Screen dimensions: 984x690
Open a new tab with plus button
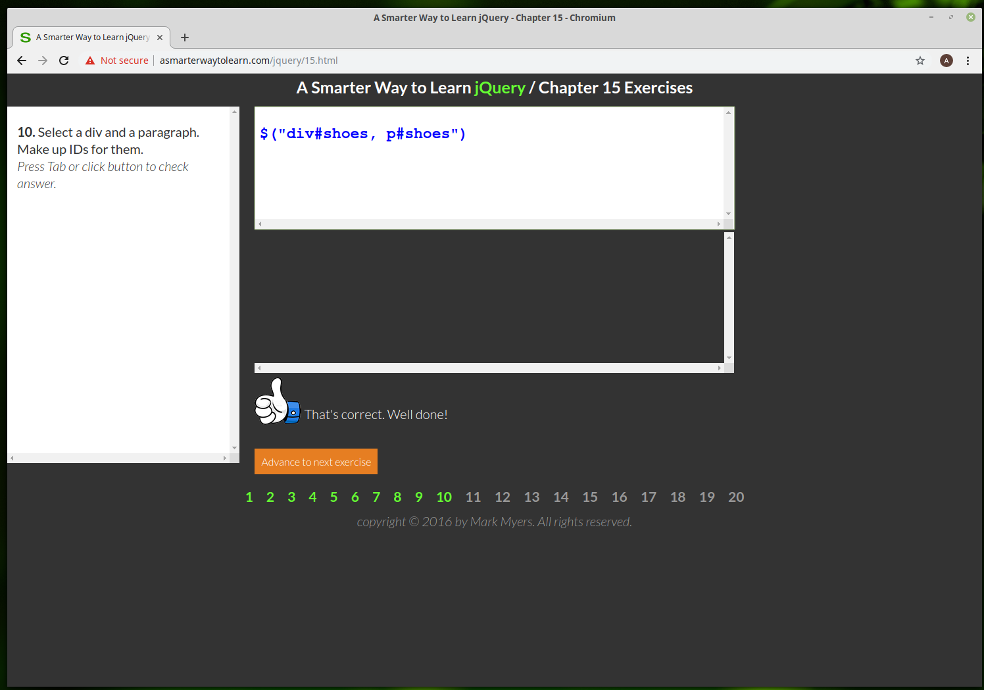click(185, 37)
